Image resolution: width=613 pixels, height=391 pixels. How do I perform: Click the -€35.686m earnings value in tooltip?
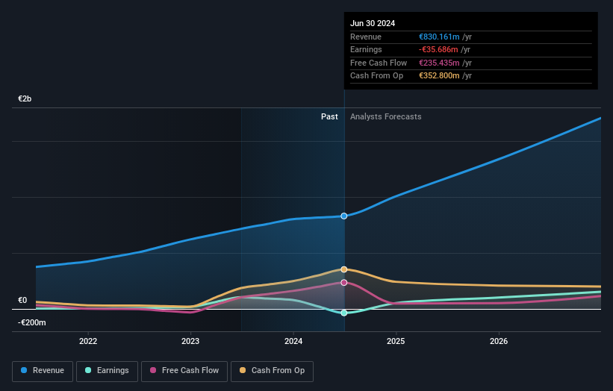[439, 50]
